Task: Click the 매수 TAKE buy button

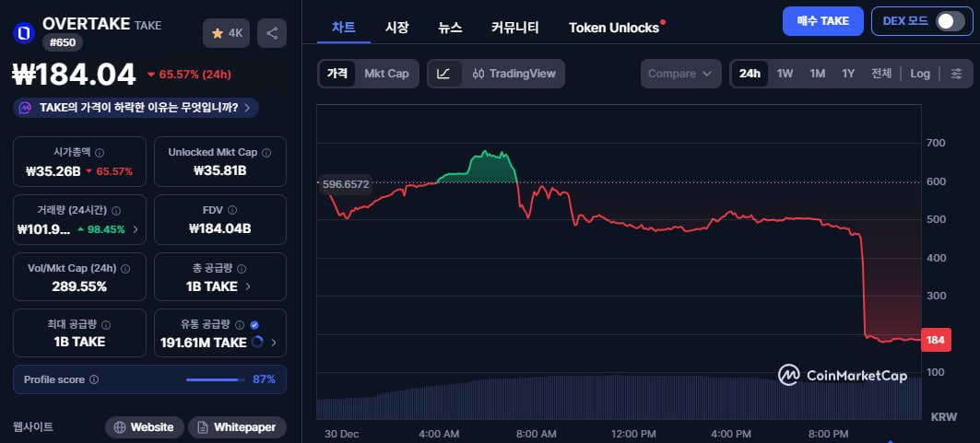Action: pyautogui.click(x=823, y=21)
